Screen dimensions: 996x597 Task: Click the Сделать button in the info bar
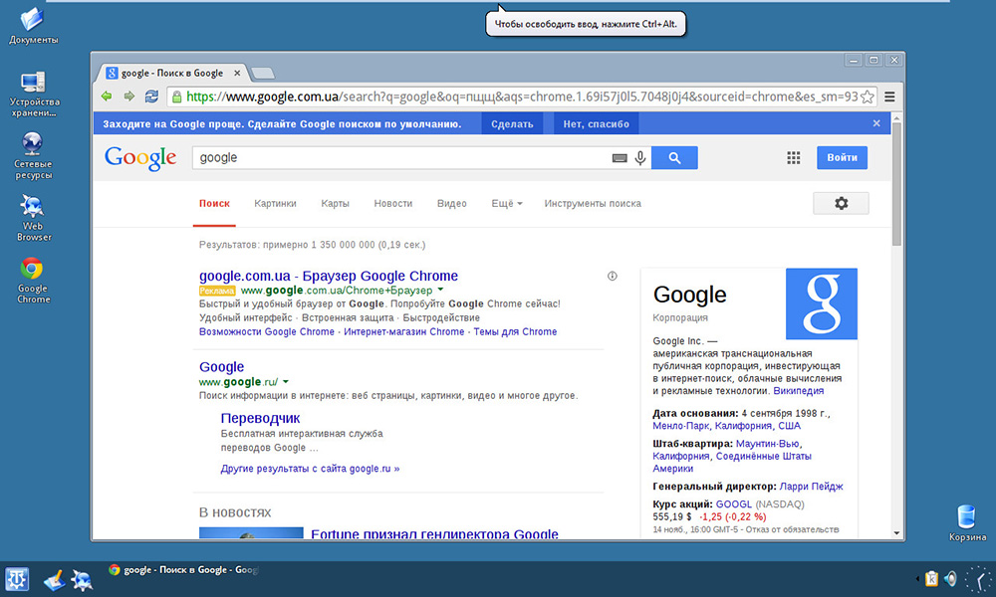click(x=512, y=123)
